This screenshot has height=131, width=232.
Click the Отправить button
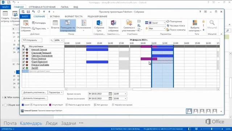(32, 40)
